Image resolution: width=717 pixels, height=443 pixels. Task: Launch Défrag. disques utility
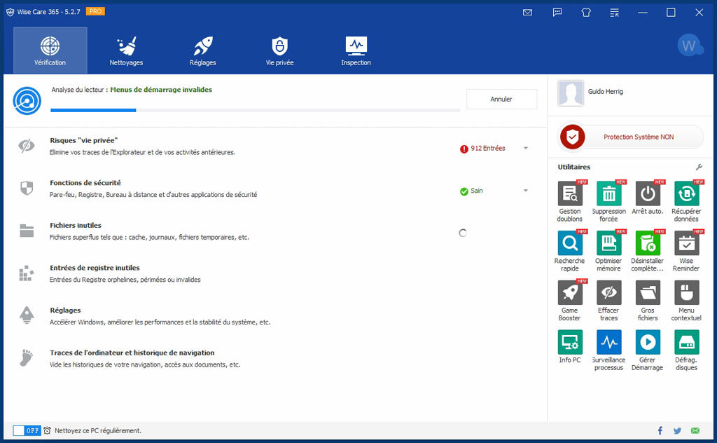[686, 342]
